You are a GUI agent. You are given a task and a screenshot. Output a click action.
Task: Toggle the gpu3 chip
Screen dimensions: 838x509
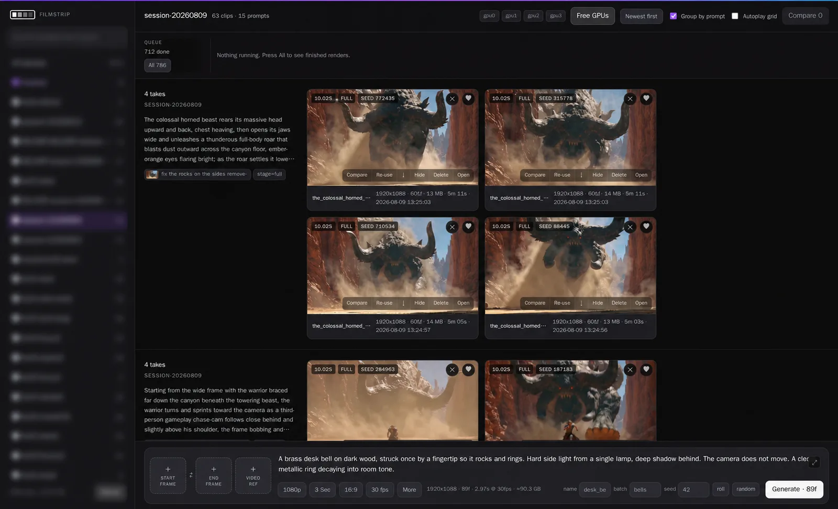point(556,16)
